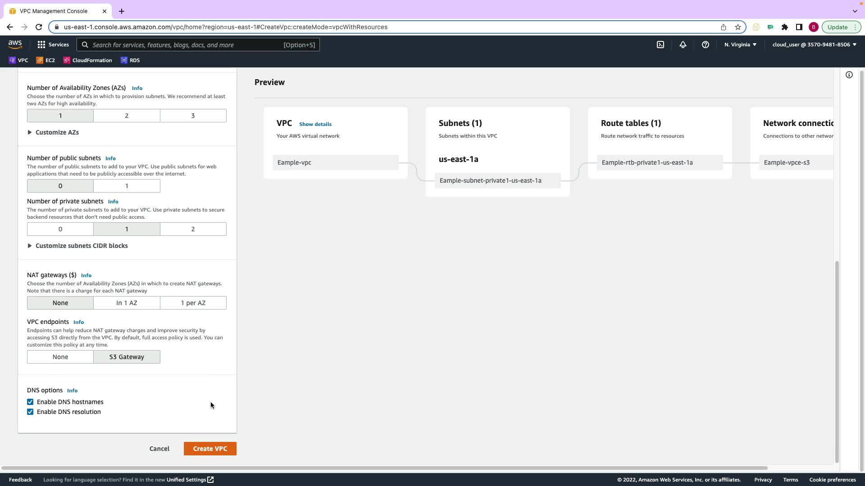Screen dimensions: 865x486
Task: Uncheck Enable DNS resolution
Action: [x=30, y=412]
